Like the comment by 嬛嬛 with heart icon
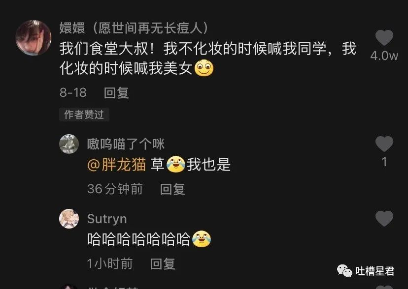 (x=384, y=38)
